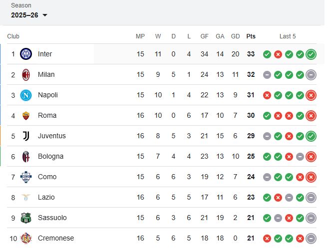The image size is (336, 248).
Task: Click the Inter club crest icon
Action: pos(25,54)
